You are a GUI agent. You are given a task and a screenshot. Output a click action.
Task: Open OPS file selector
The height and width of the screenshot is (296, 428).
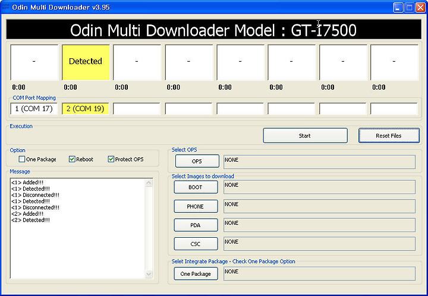click(x=197, y=161)
